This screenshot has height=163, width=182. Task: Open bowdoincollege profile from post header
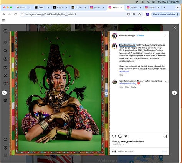coord(127,36)
